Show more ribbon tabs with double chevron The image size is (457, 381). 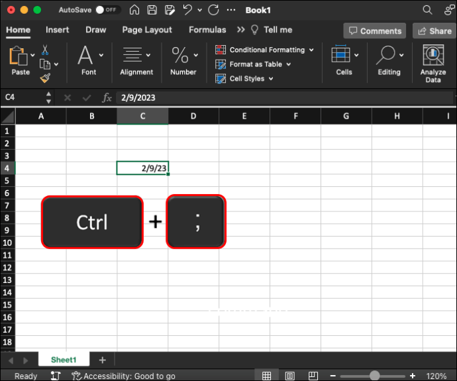240,30
